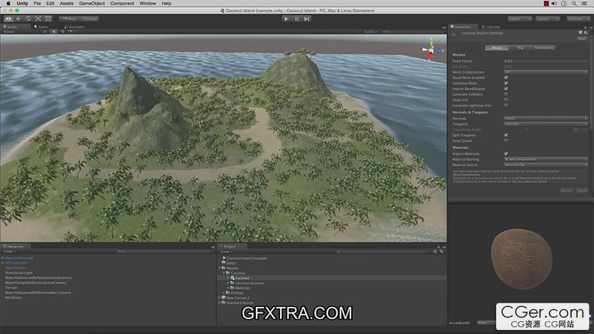Switch to the Rig tab
The width and height of the screenshot is (594, 334).
(520, 48)
